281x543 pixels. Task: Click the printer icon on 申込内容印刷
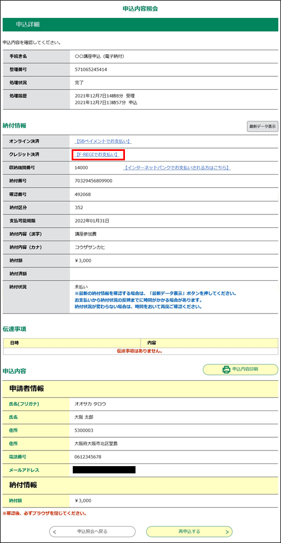[x=226, y=369]
